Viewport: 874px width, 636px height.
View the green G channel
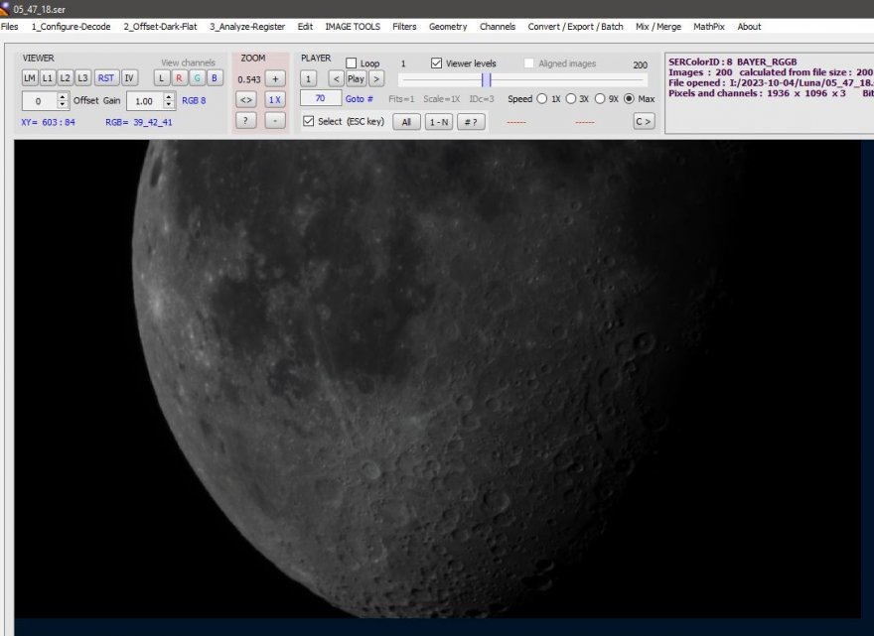click(x=197, y=78)
